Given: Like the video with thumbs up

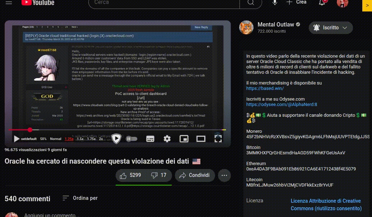Looking at the screenshot, I should [x=130, y=175].
